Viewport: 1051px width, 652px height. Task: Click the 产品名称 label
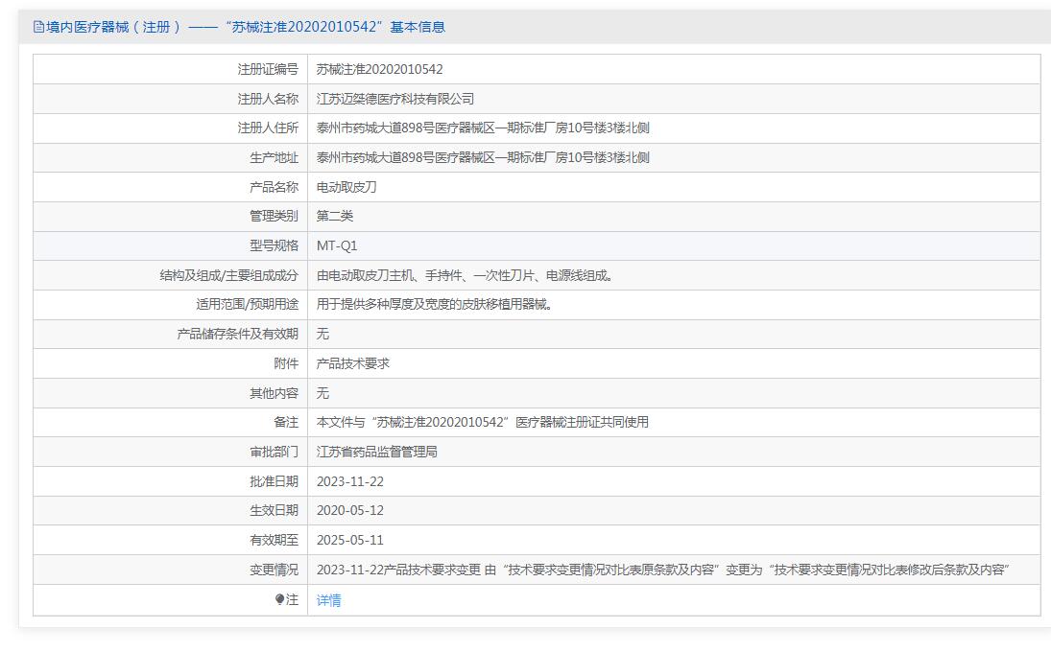[275, 187]
